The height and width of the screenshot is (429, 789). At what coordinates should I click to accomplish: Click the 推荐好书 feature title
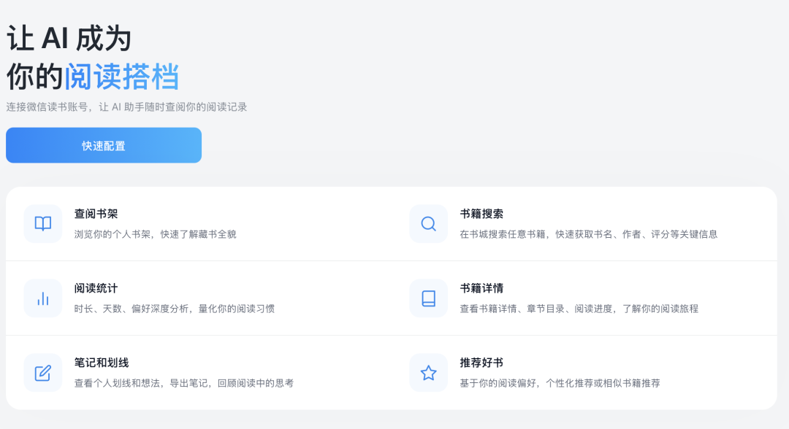(x=481, y=363)
